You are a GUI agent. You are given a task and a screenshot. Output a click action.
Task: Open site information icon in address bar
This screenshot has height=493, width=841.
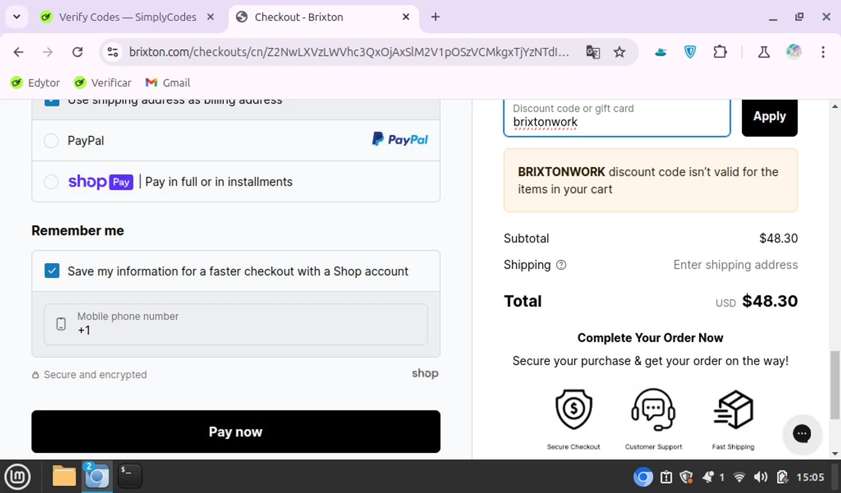[x=113, y=52]
